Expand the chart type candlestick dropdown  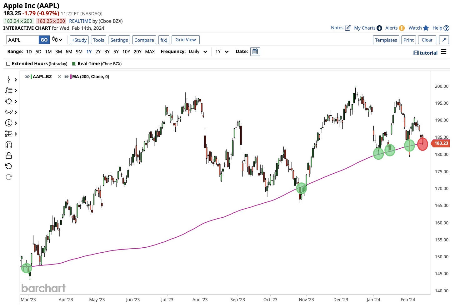pos(57,40)
